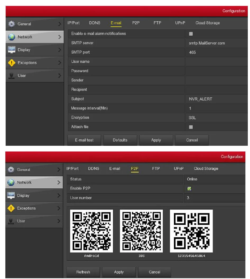Click Apply in the P2P window
This screenshot has height=279, width=250.
pyautogui.click(x=119, y=272)
